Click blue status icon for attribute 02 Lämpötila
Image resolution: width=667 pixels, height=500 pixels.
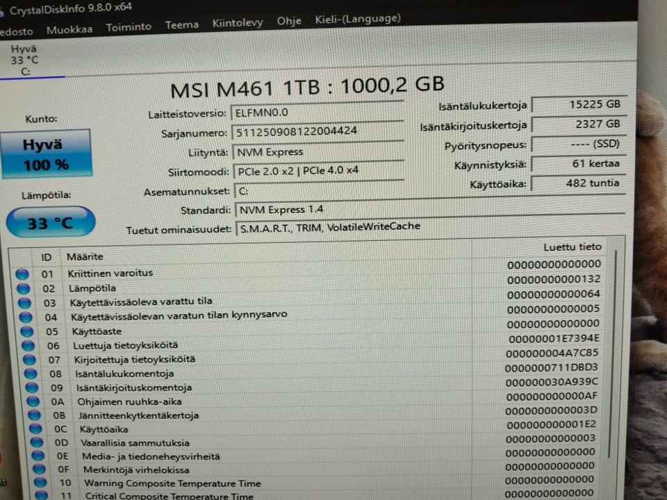24,289
